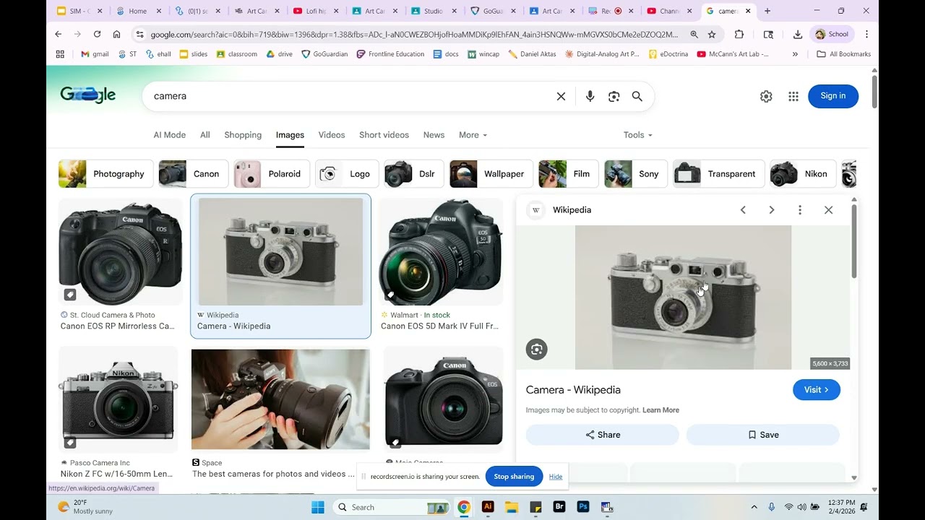Image resolution: width=925 pixels, height=520 pixels.
Task: Switch to the Shopping tab
Action: click(x=243, y=135)
